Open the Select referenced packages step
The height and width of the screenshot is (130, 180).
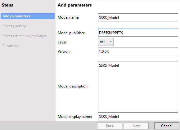25,36
